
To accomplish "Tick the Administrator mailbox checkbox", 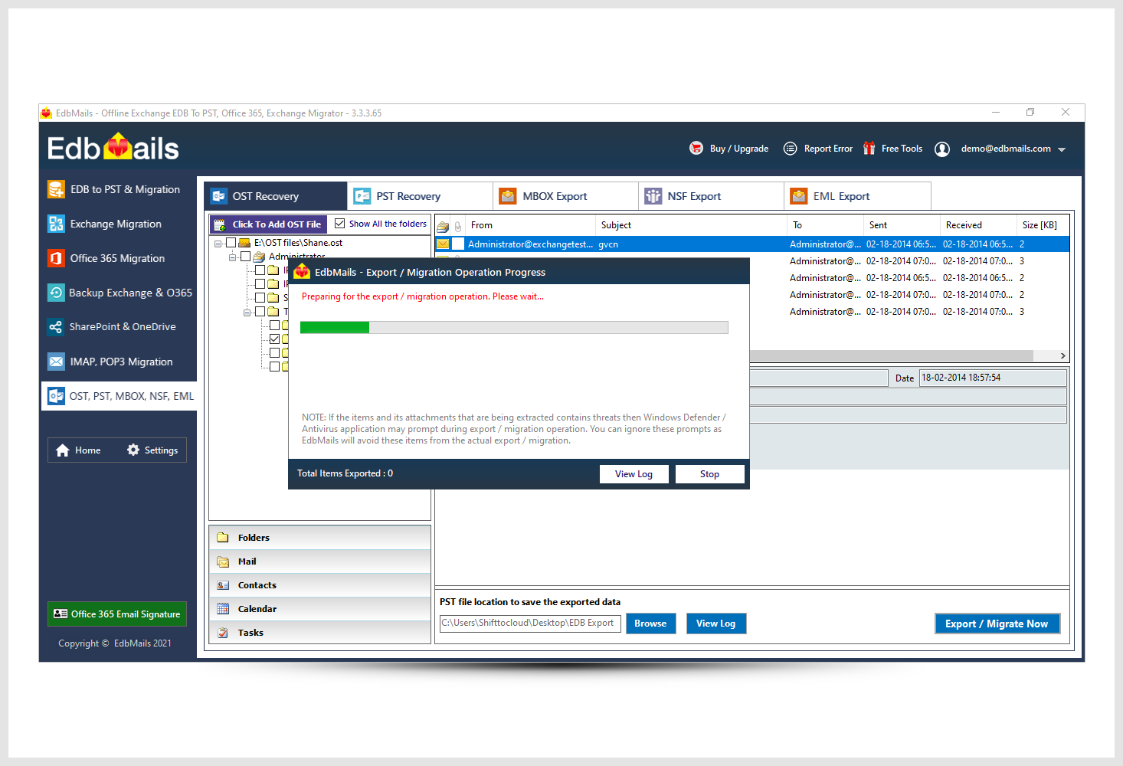I will [245, 257].
